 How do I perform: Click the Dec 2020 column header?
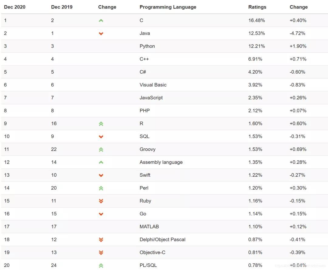tap(15, 7)
